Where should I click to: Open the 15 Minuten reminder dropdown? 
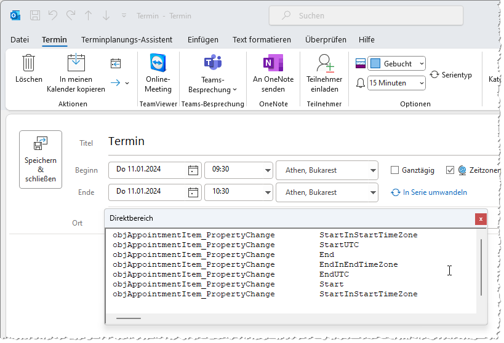point(420,83)
